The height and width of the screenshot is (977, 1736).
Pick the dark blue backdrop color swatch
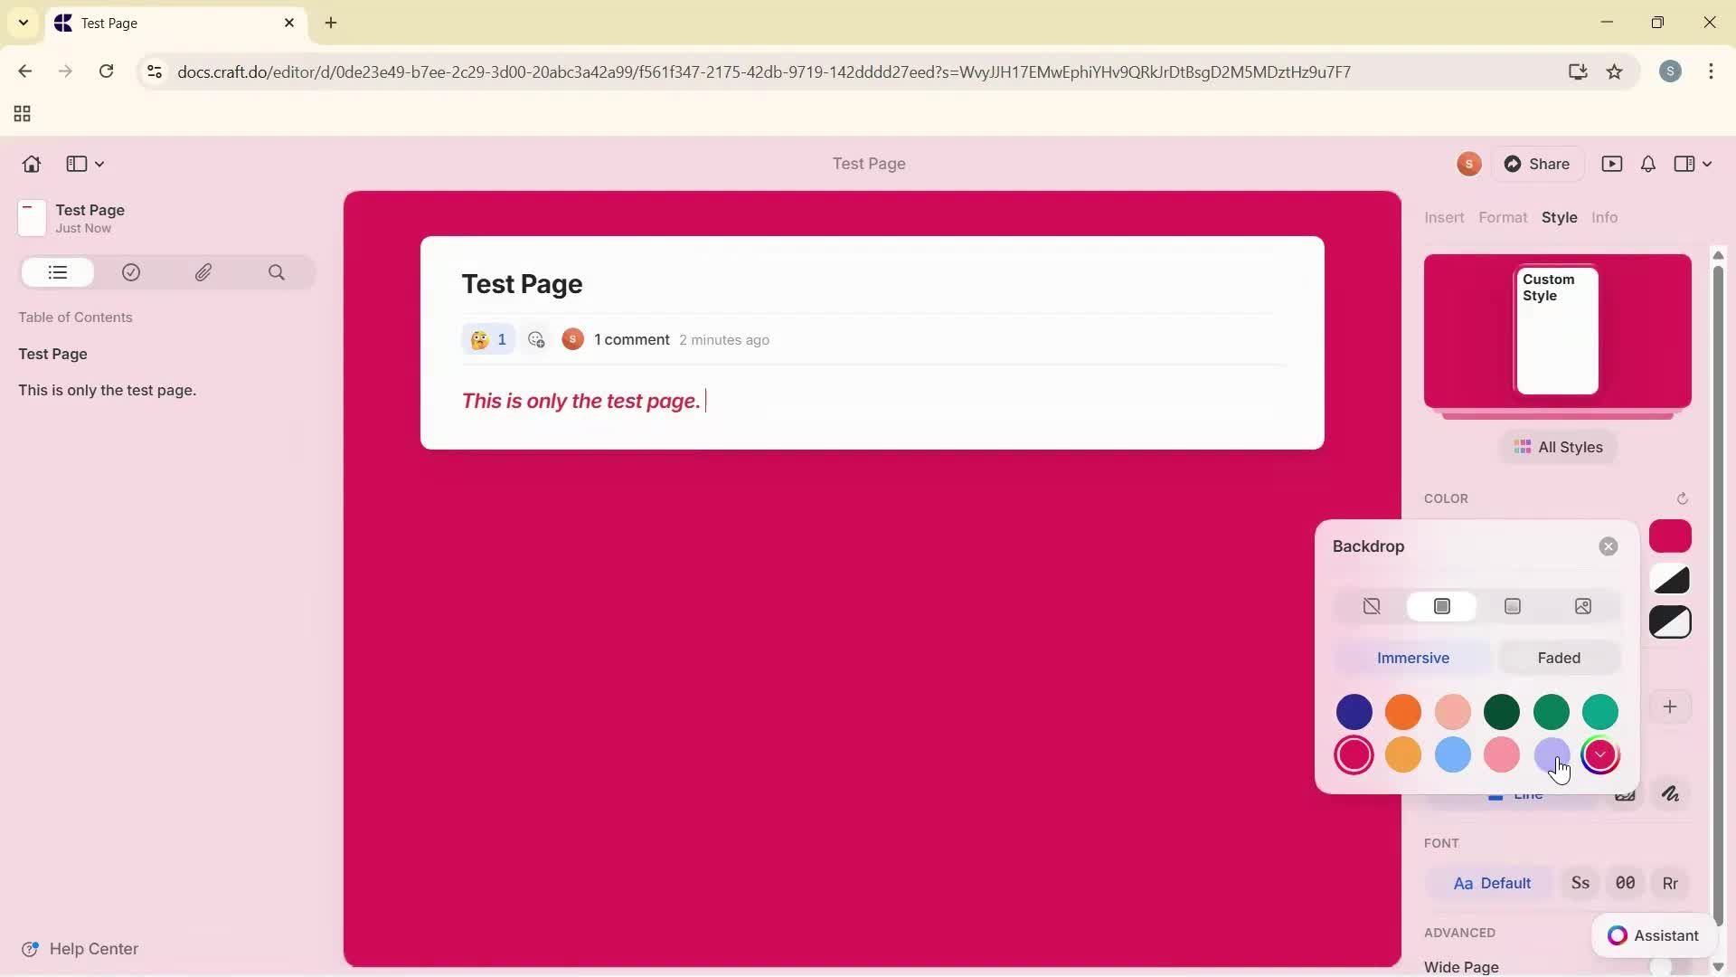point(1354,712)
